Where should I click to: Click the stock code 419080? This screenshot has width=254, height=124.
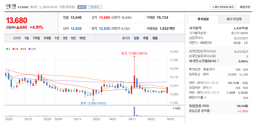(x=23, y=7)
